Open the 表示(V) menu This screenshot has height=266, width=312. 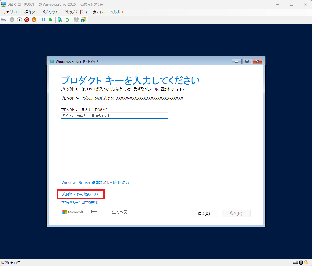click(98, 12)
